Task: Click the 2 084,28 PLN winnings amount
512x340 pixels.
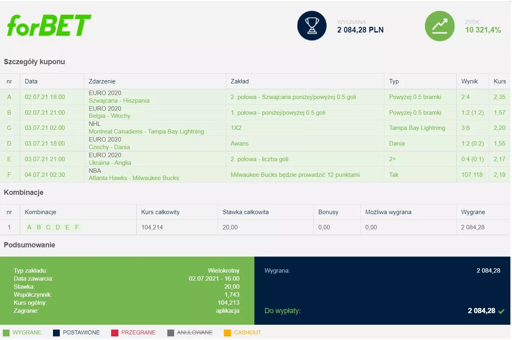Action: click(360, 30)
